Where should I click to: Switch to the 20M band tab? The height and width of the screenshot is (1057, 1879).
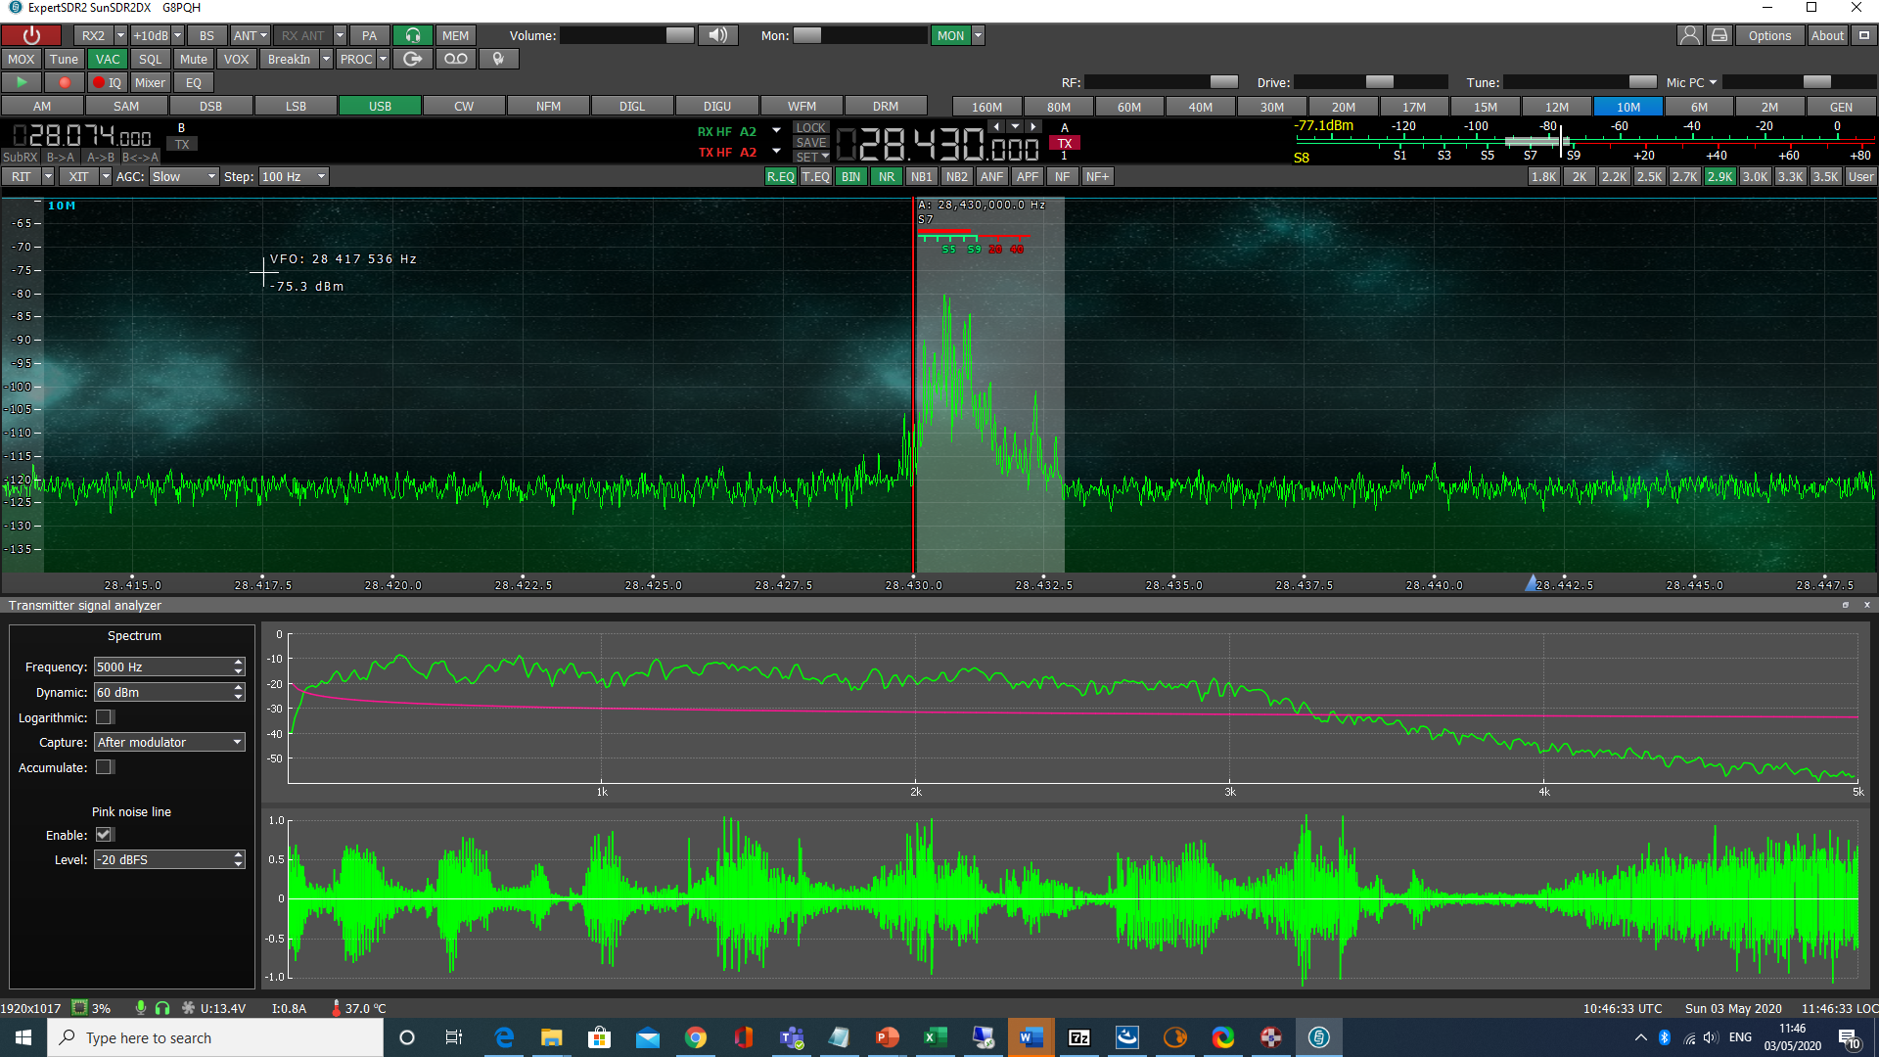[x=1343, y=106]
